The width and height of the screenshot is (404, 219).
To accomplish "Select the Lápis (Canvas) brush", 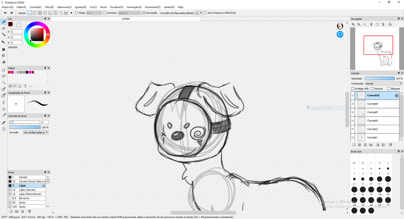I will (27, 190).
